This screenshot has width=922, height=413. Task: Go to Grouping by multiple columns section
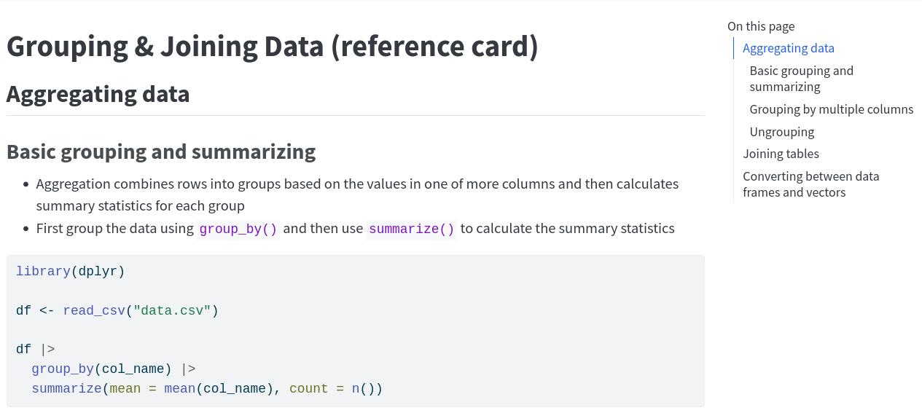pyautogui.click(x=831, y=109)
